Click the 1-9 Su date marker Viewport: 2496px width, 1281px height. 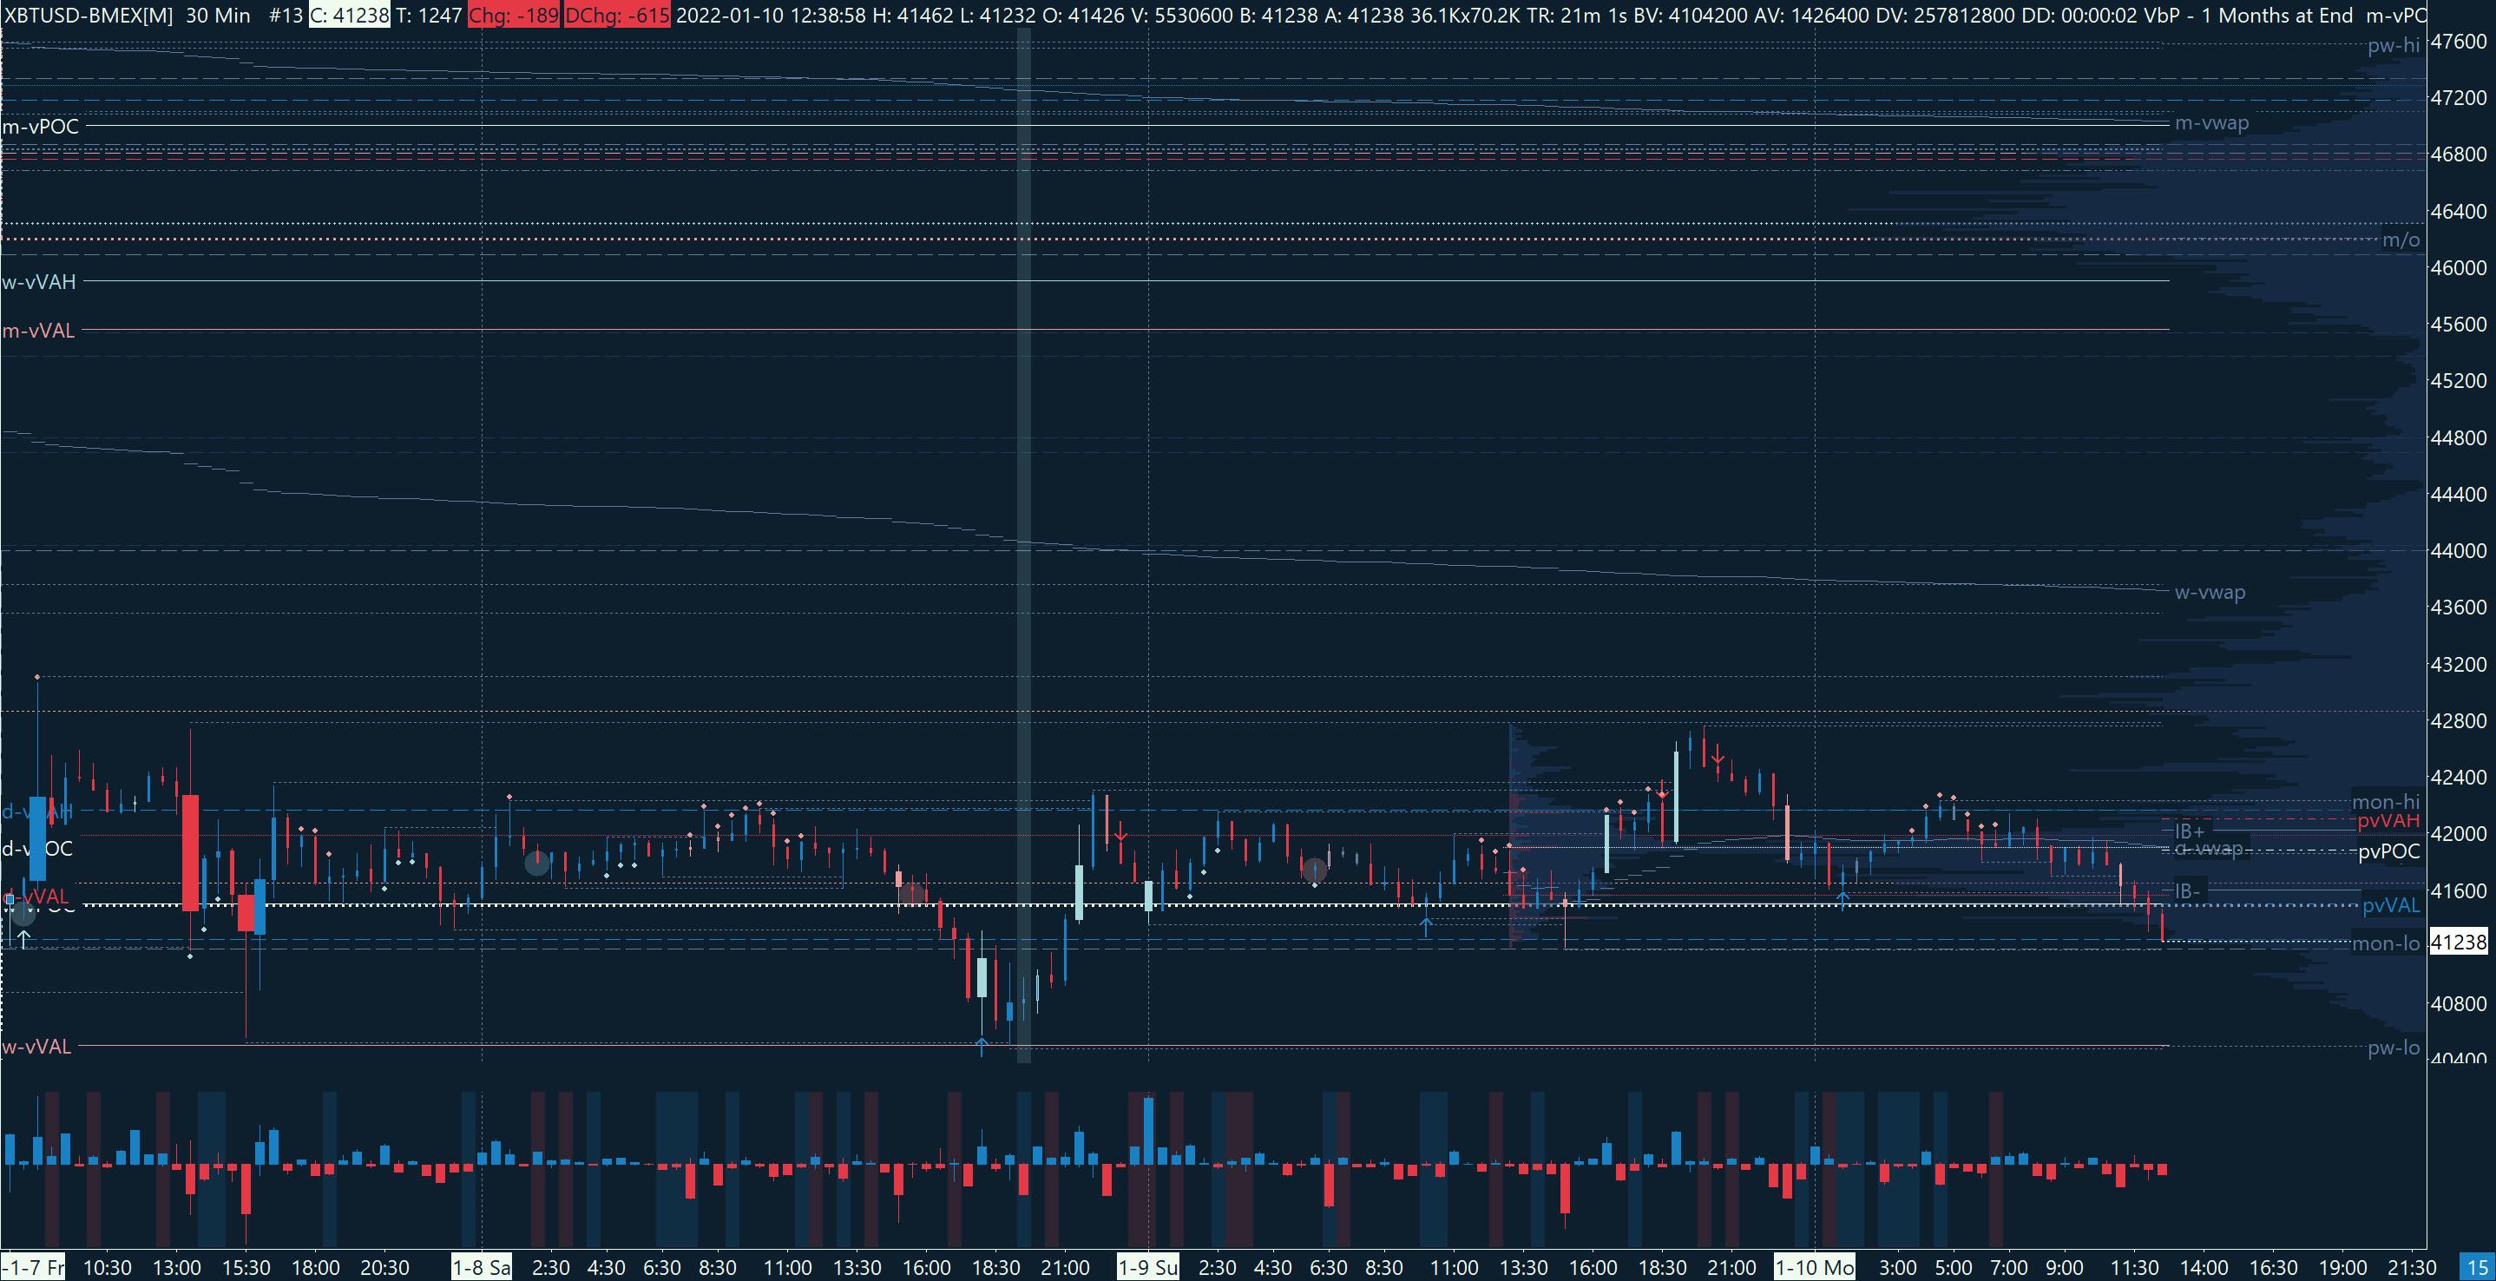pos(1147,1267)
